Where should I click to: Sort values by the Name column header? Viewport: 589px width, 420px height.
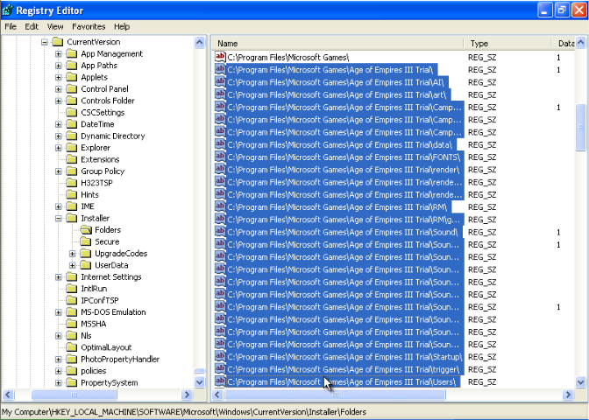point(337,44)
